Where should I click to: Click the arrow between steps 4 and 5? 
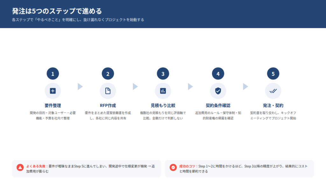click(245, 87)
